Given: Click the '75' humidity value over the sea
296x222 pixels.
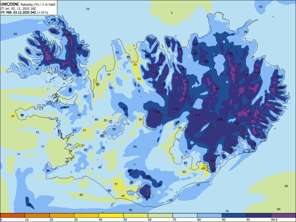Looking at the screenshot, I should 37,133.
